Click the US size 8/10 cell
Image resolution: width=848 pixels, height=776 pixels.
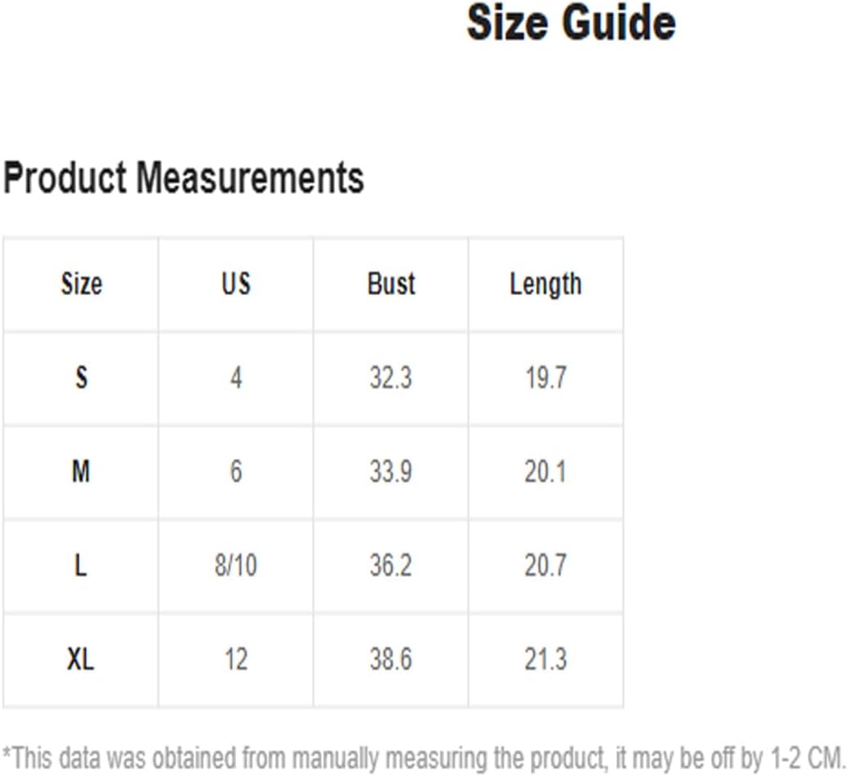coord(236,565)
